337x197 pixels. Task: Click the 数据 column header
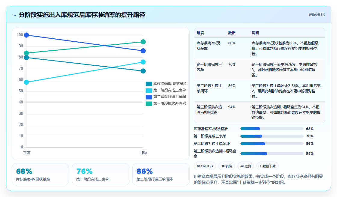click(x=232, y=33)
